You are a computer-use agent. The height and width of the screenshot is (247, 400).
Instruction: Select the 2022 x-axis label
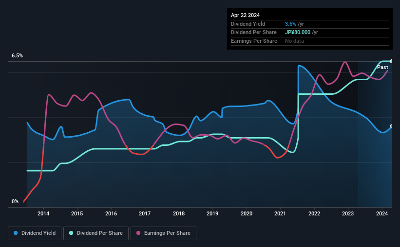314,213
